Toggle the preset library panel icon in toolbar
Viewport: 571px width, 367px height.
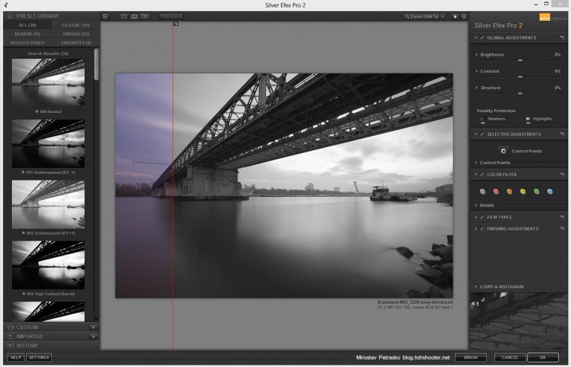coord(106,16)
